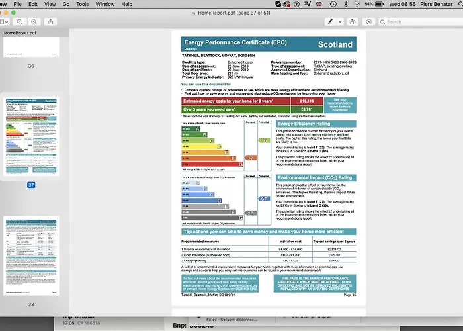
Task: Click the 'Boiler and radiators, oil' heating value
Action: click(331, 73)
